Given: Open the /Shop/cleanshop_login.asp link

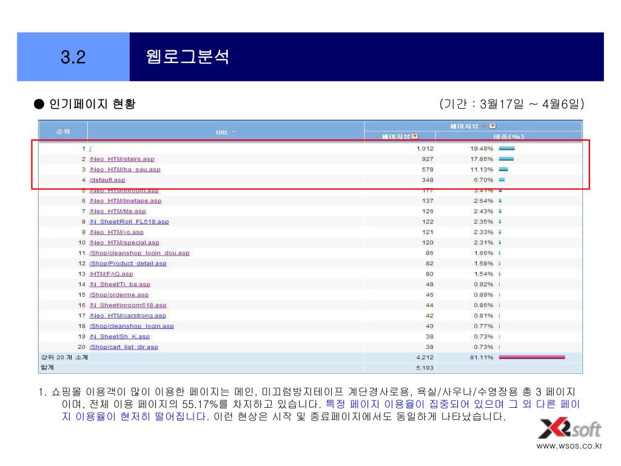Looking at the screenshot, I should pyautogui.click(x=132, y=326).
